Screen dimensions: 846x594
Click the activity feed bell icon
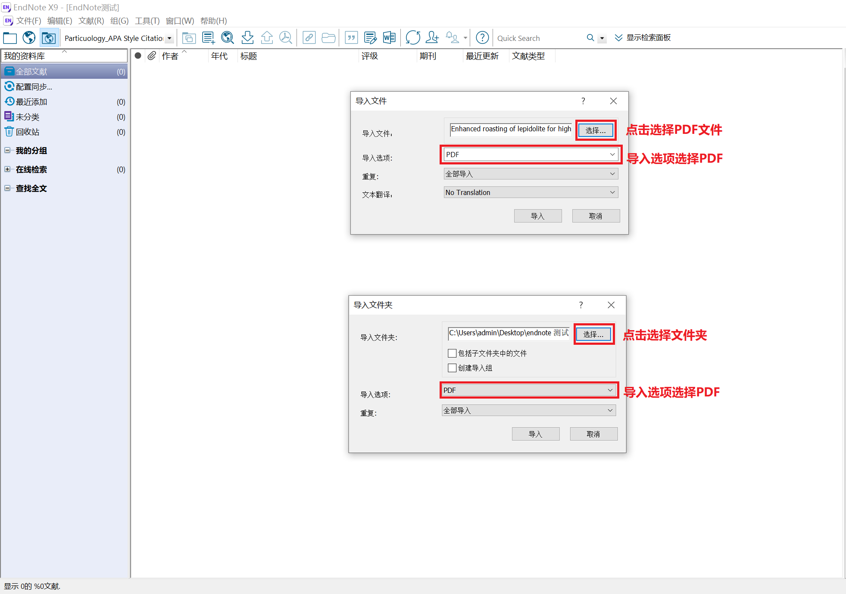point(452,38)
